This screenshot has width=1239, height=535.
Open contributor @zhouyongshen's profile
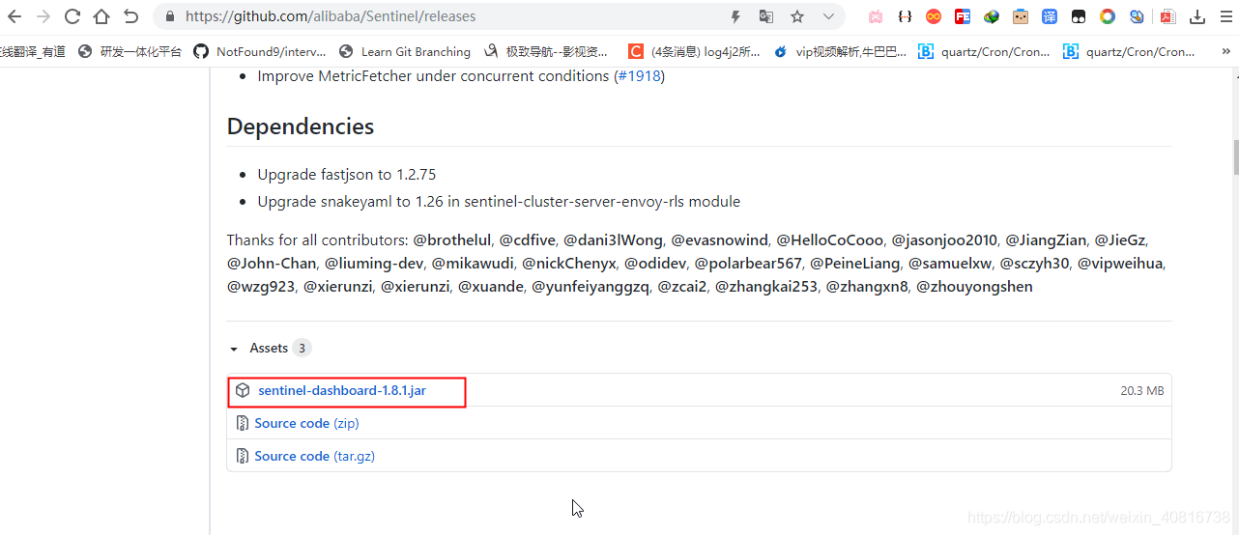974,286
